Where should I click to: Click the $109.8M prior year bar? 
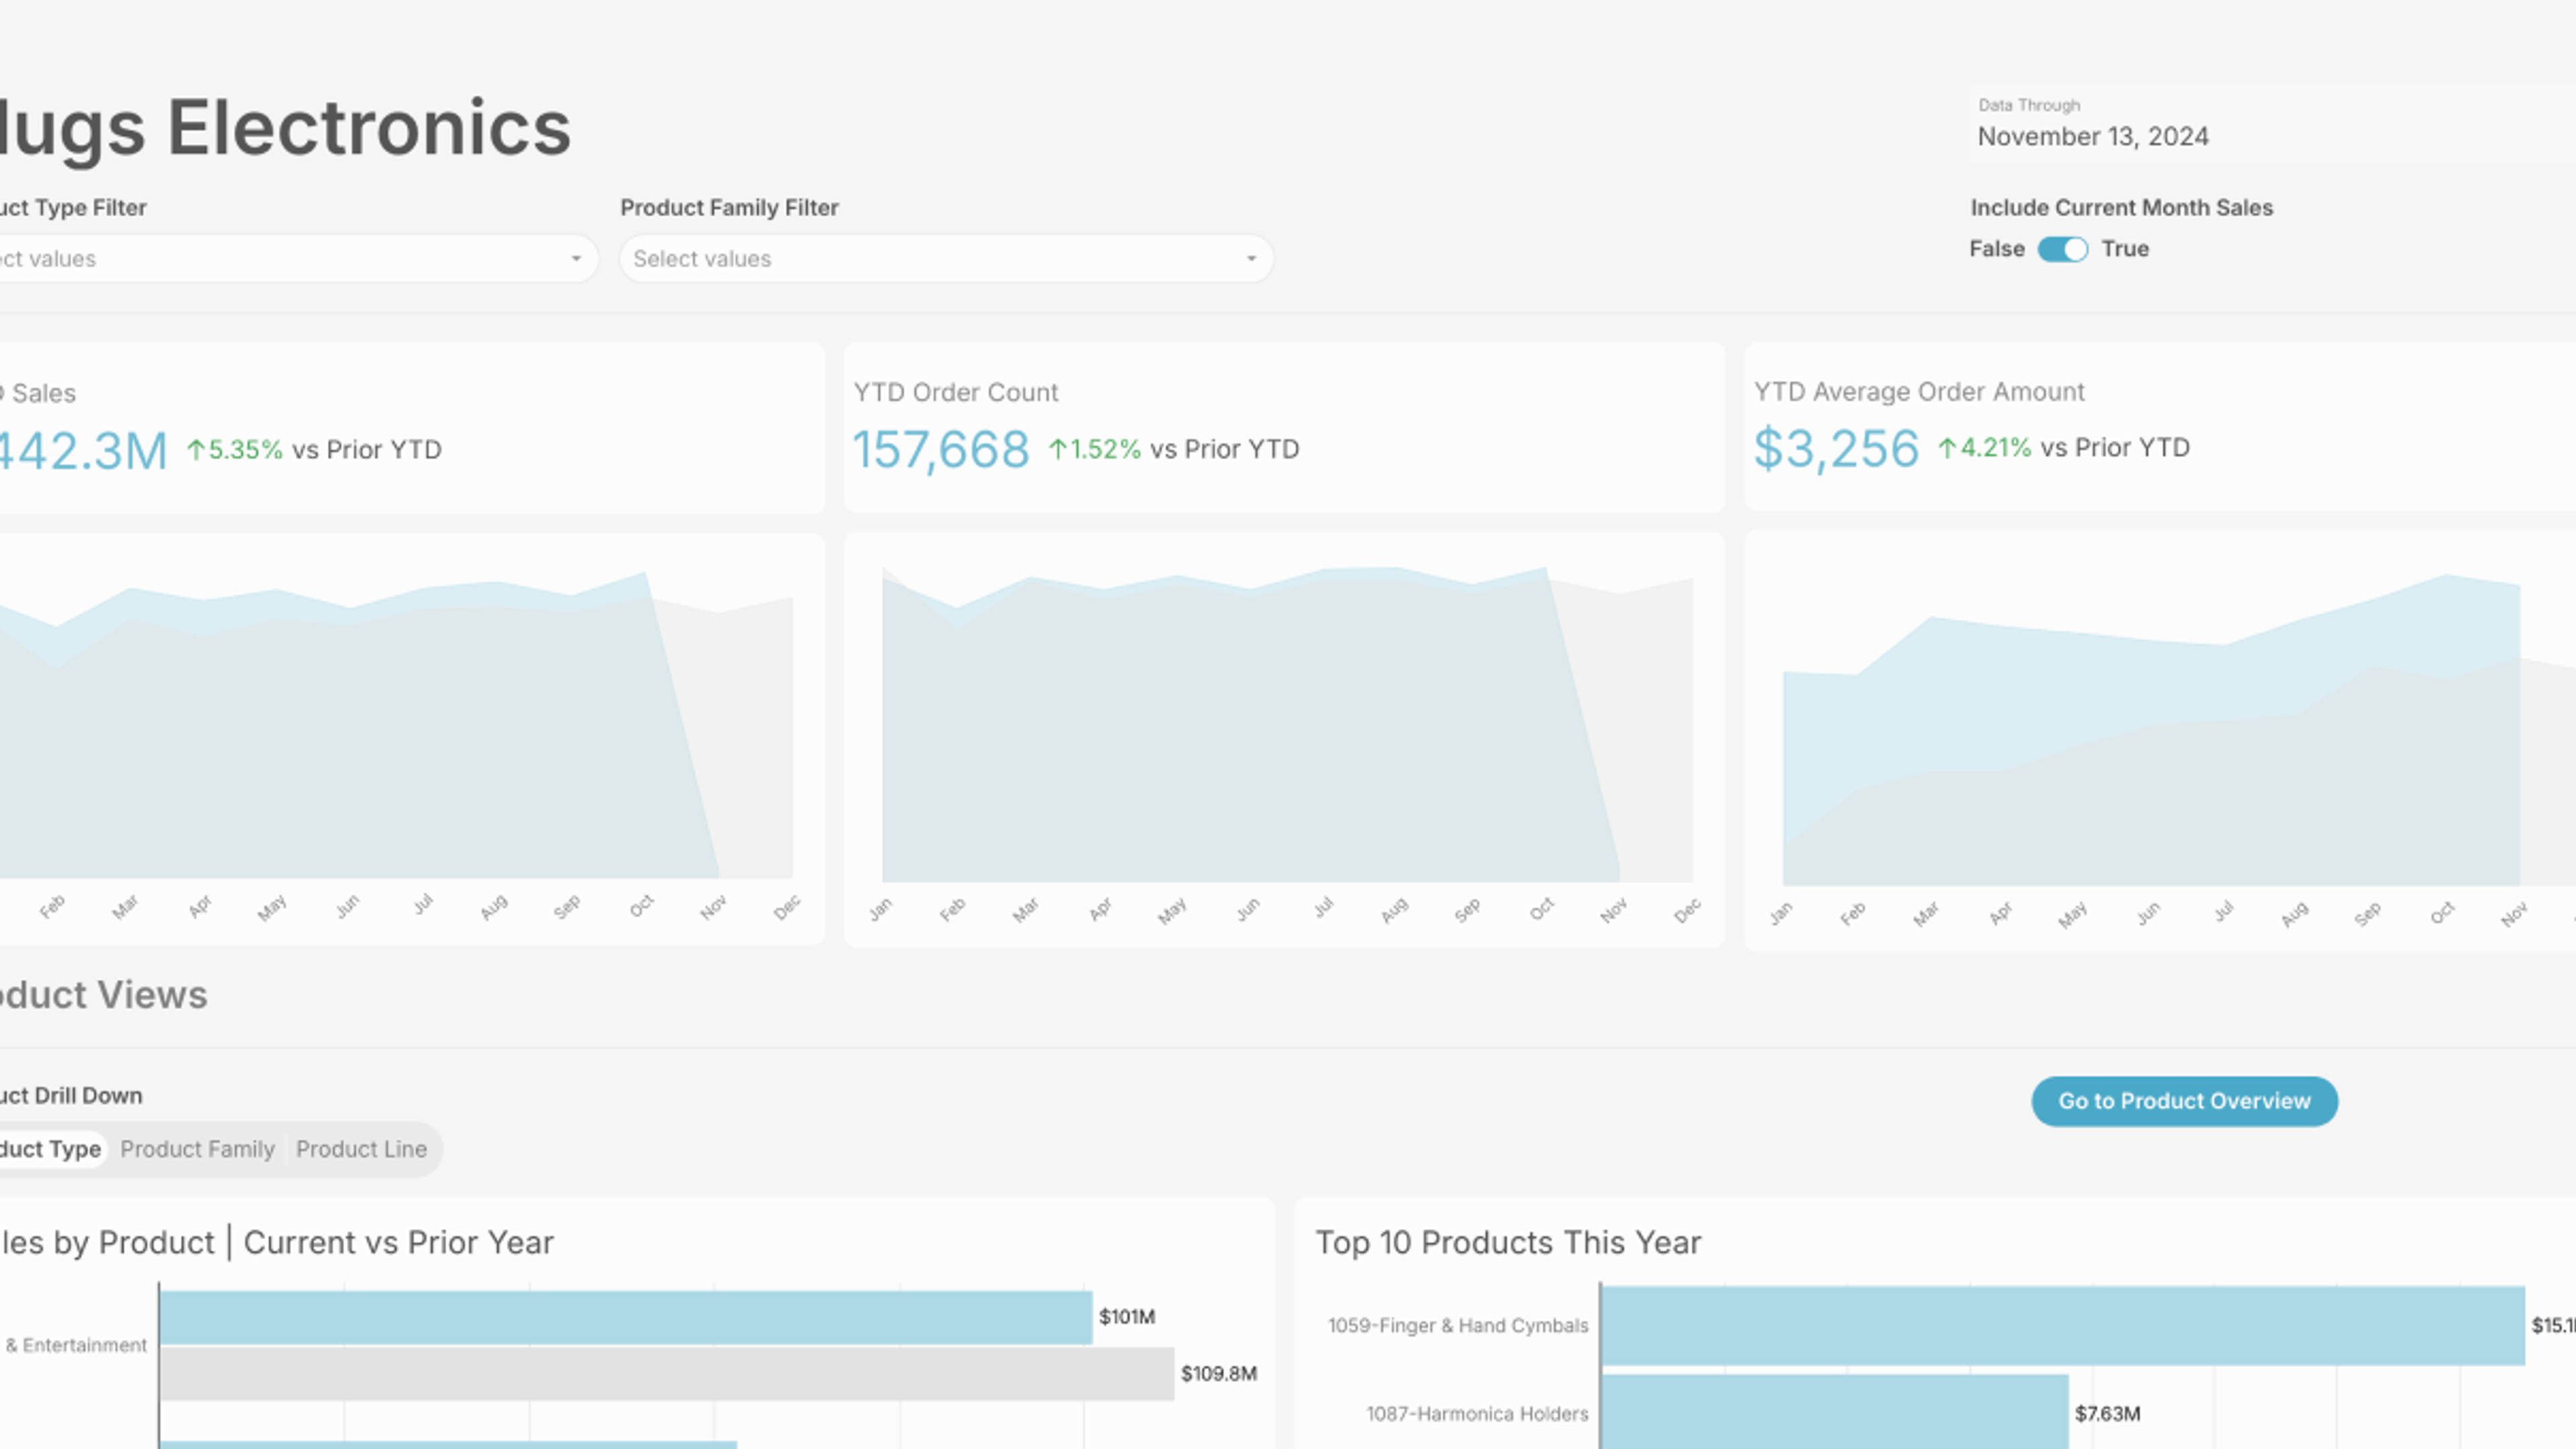pyautogui.click(x=667, y=1374)
